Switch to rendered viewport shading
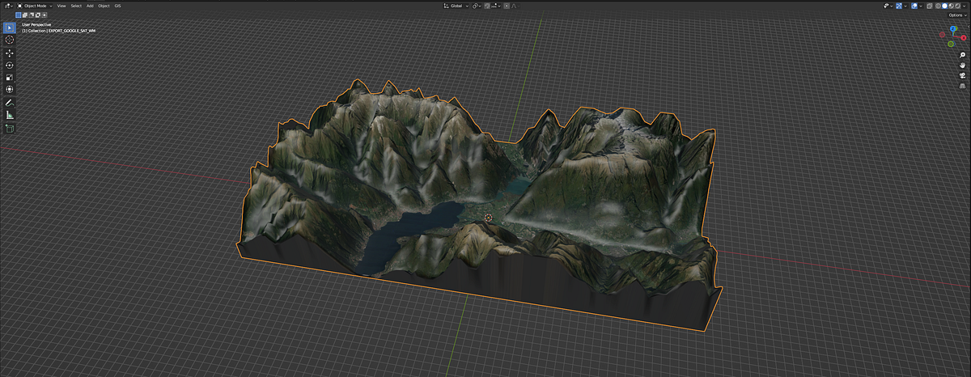 click(x=957, y=6)
